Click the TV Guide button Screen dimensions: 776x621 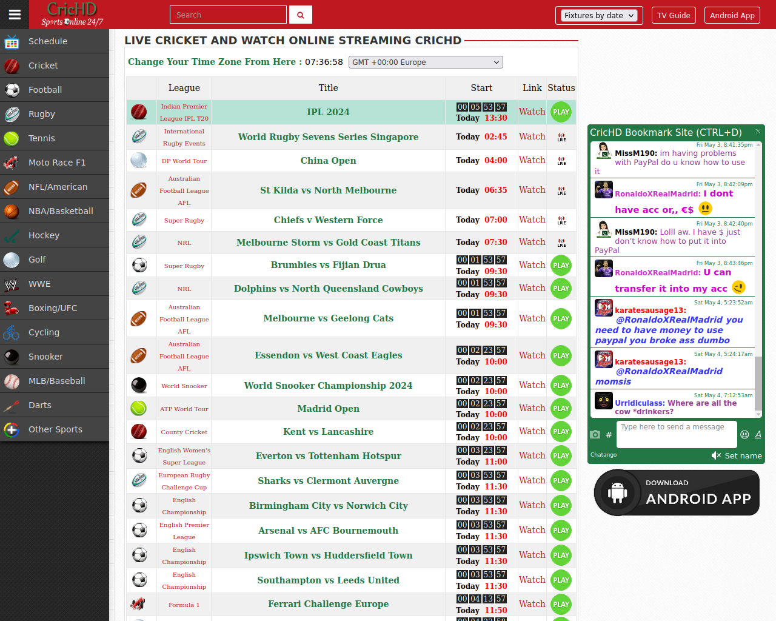click(674, 15)
